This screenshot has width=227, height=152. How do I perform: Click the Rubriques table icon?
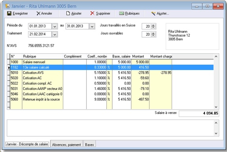click(x=121, y=13)
